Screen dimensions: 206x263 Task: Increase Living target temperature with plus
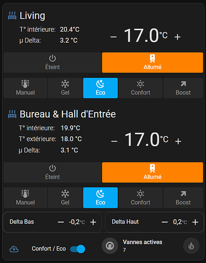(178, 37)
